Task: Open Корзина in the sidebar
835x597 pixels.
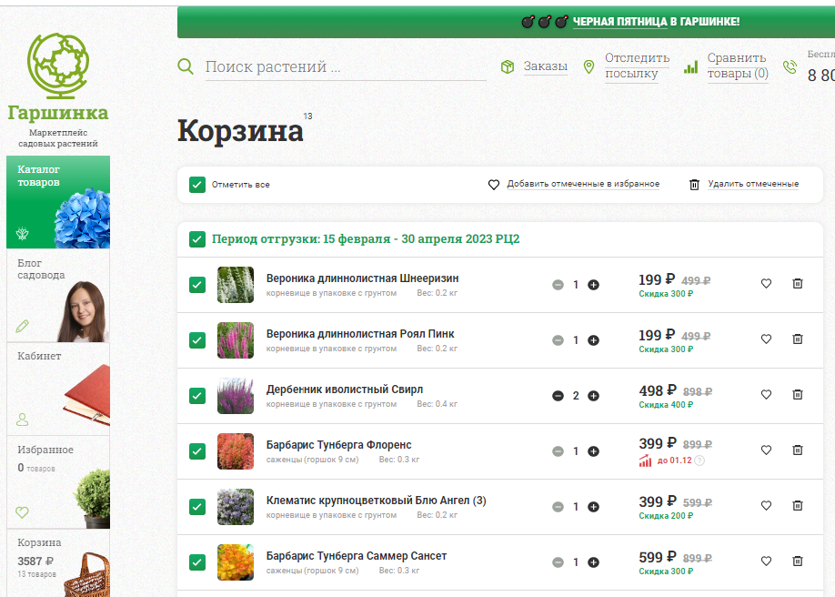Action: pyautogui.click(x=58, y=563)
